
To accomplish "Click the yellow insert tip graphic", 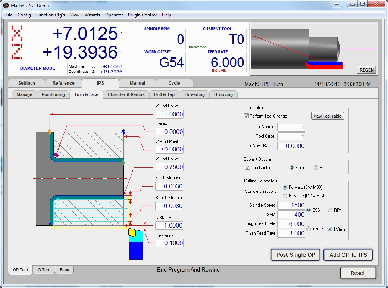I will [x=132, y=232].
